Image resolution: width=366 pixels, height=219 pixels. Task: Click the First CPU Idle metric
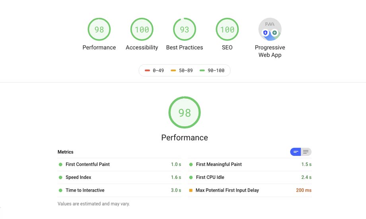(210, 177)
